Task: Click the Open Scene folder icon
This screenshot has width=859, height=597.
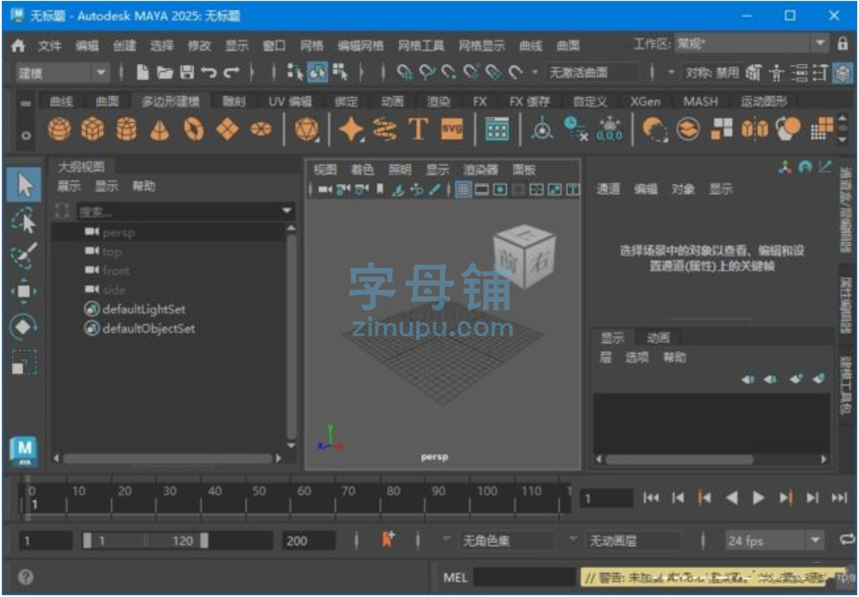Action: click(165, 72)
